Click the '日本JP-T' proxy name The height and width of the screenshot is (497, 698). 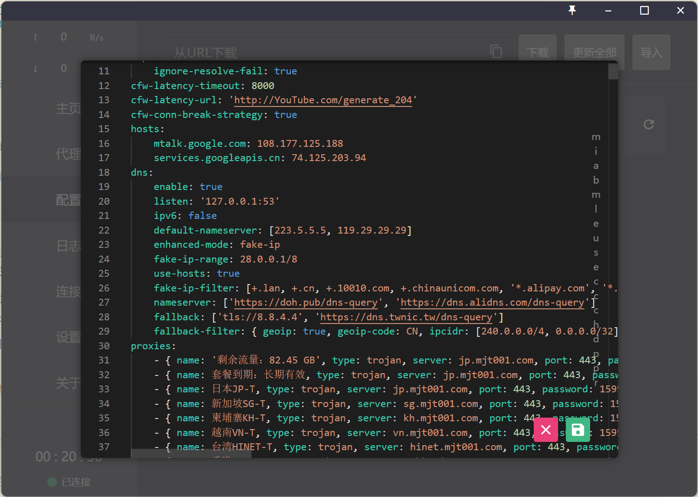234,389
